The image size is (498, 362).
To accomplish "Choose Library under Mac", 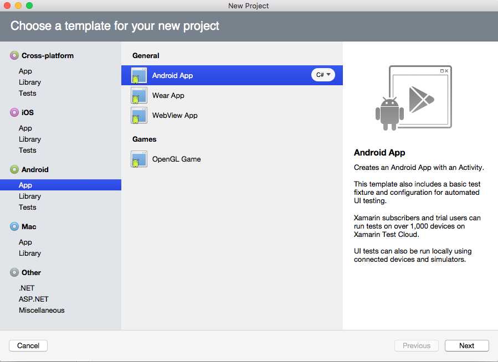I will (x=30, y=253).
